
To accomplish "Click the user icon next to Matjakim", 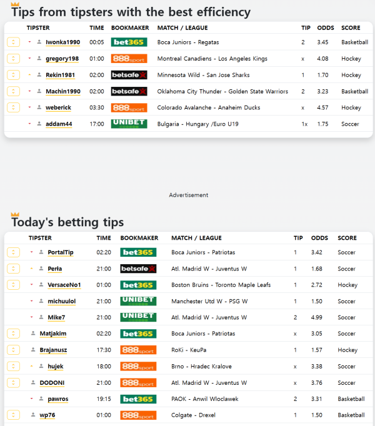I will [x=33, y=334].
